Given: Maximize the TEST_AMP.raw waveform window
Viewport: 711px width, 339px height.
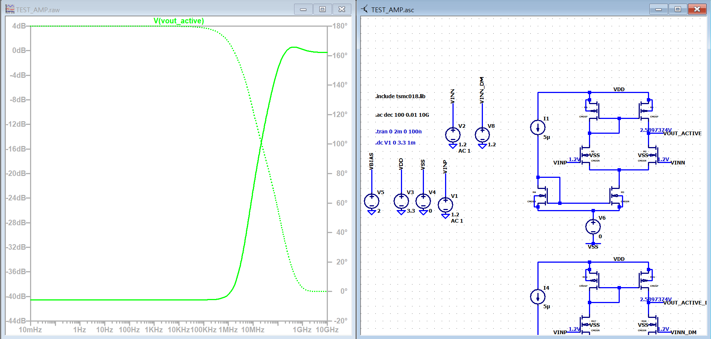Looking at the screenshot, I should (x=323, y=9).
